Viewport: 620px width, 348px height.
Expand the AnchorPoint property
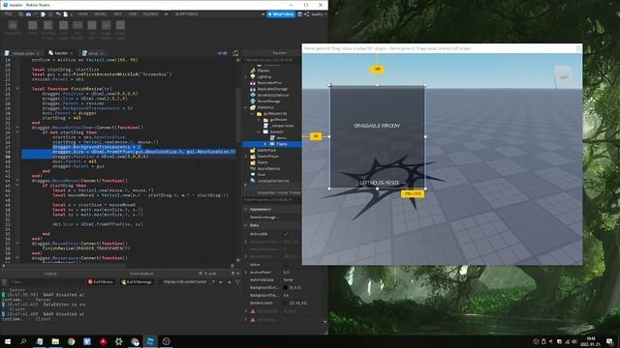pyautogui.click(x=246, y=273)
